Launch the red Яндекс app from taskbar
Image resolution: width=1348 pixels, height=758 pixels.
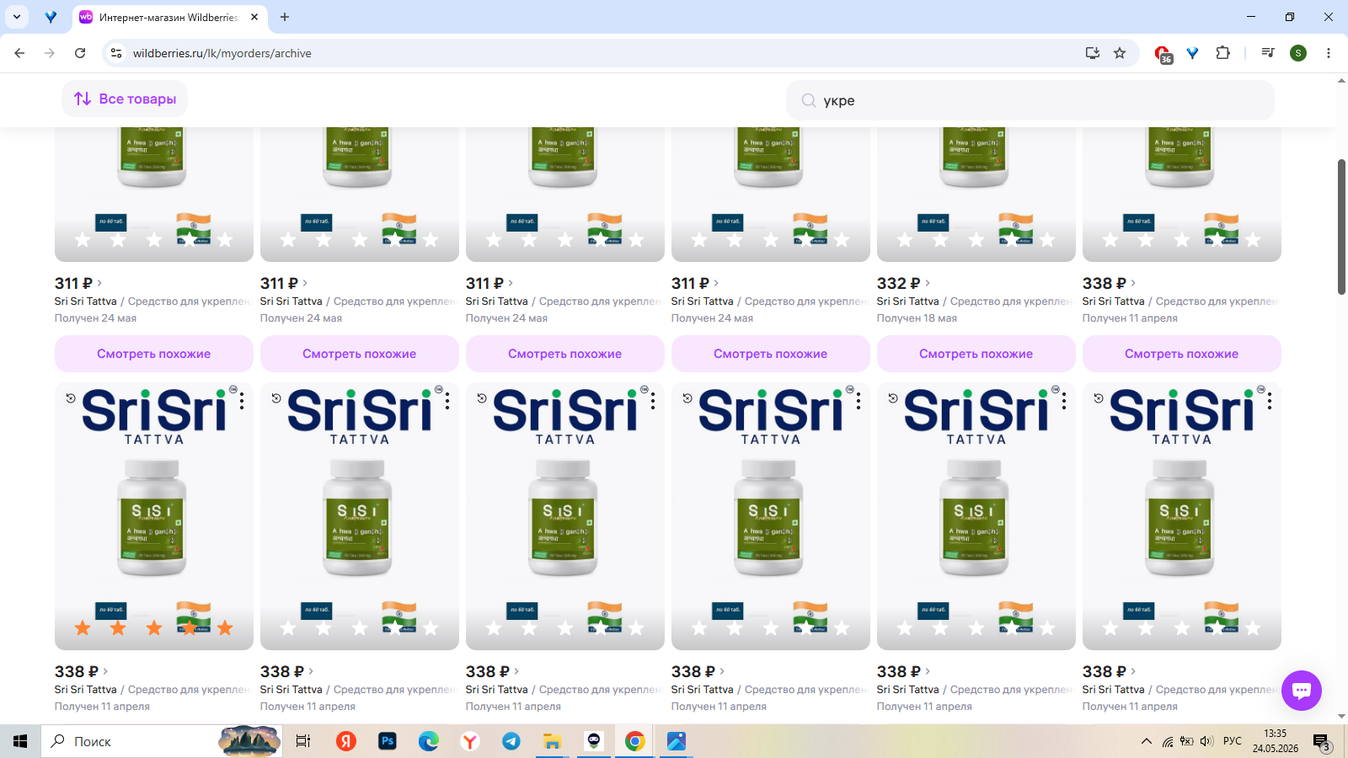pyautogui.click(x=345, y=741)
